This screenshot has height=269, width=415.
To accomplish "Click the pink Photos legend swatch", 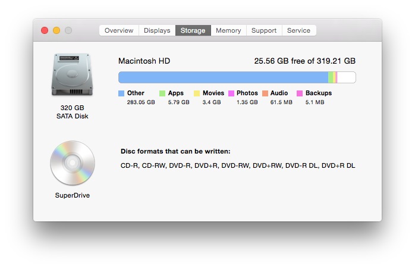I will pyautogui.click(x=231, y=93).
